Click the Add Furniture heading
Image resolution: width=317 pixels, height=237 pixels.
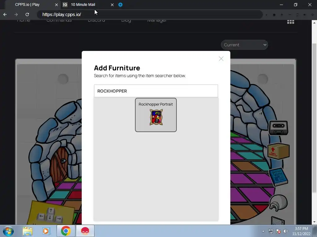point(117,68)
